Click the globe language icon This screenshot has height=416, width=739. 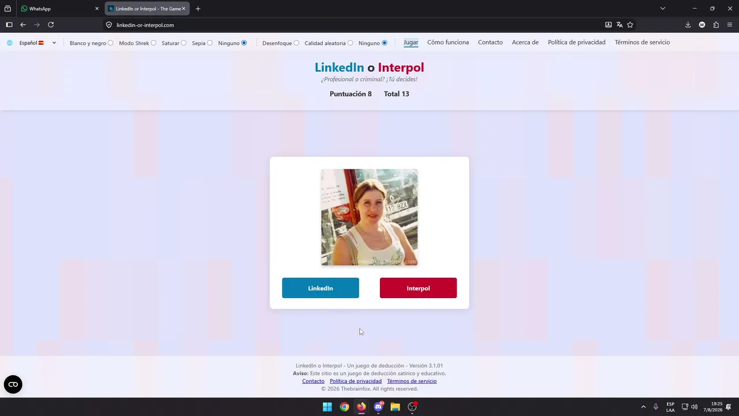(x=10, y=43)
